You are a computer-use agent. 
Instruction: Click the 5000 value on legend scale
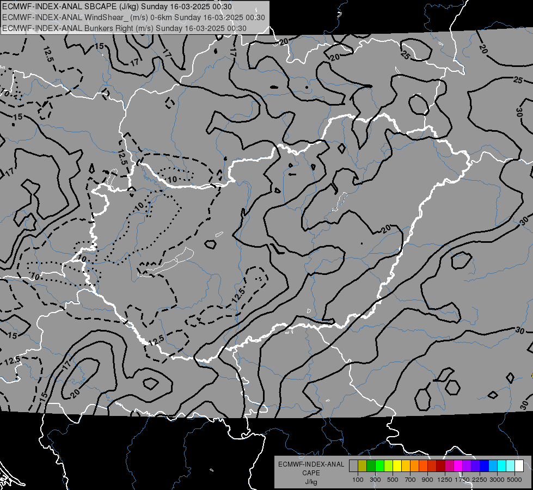pyautogui.click(x=514, y=480)
